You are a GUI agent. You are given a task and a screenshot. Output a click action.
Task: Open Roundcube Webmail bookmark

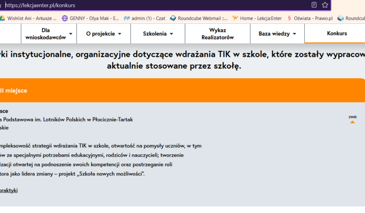pos(199,18)
